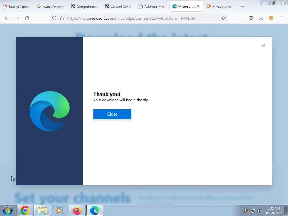
Task: Open a new tab
Action: coord(243,6)
